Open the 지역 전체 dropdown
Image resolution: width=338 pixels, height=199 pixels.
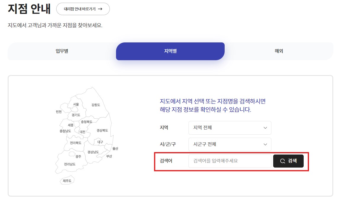[x=230, y=128]
